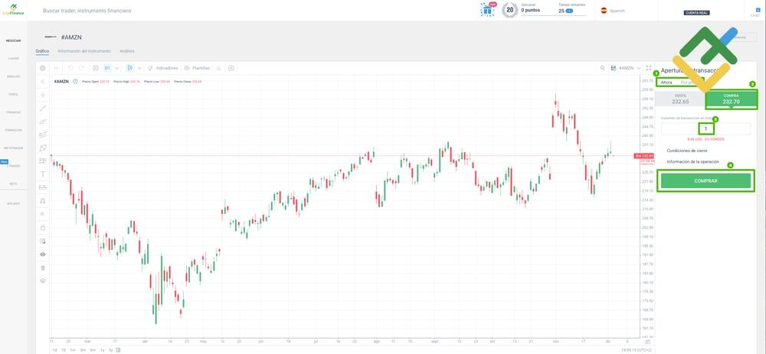This screenshot has height=354, width=766.
Task: Open COPIAR in the left sidebar
Action: coord(13,59)
